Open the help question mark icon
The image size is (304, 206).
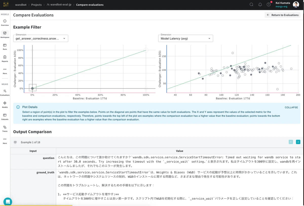(x=269, y=5)
